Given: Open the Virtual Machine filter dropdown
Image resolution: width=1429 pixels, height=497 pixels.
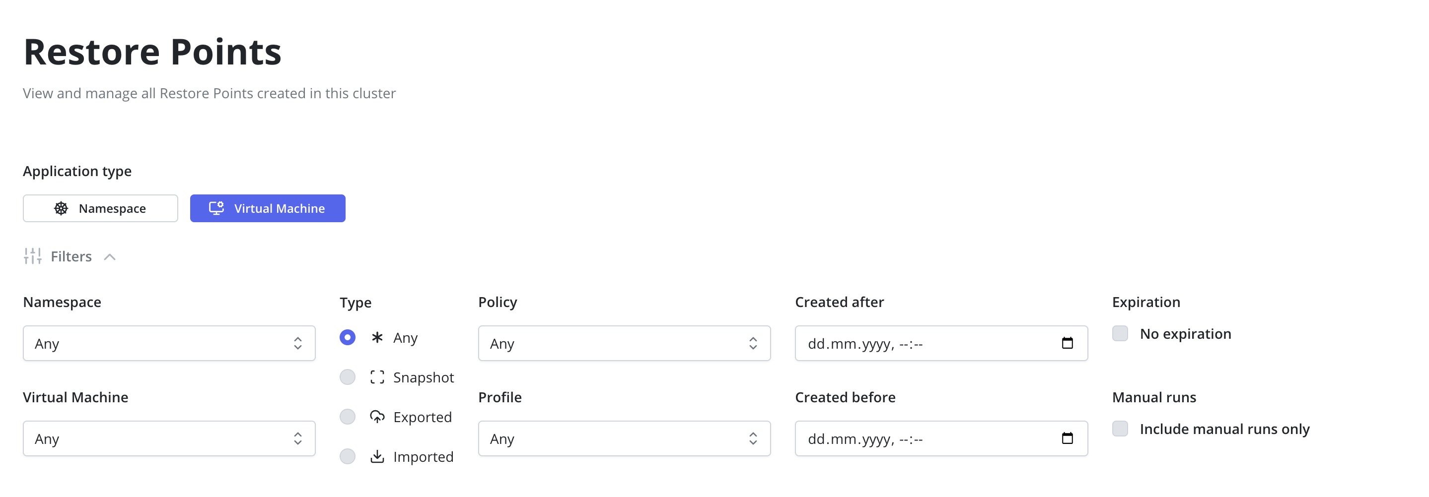Looking at the screenshot, I should point(169,439).
